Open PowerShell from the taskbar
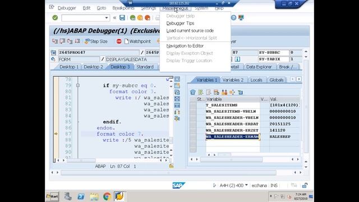 [81, 196]
